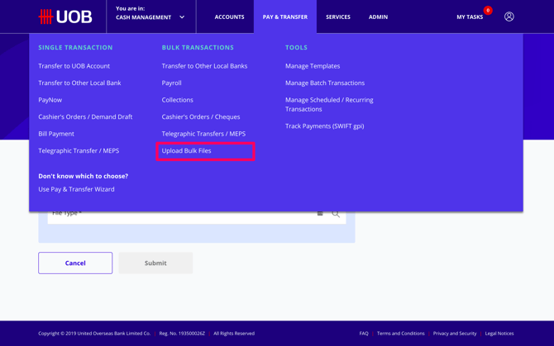Open the Services menu
Viewport: 554px width, 346px height.
337,17
